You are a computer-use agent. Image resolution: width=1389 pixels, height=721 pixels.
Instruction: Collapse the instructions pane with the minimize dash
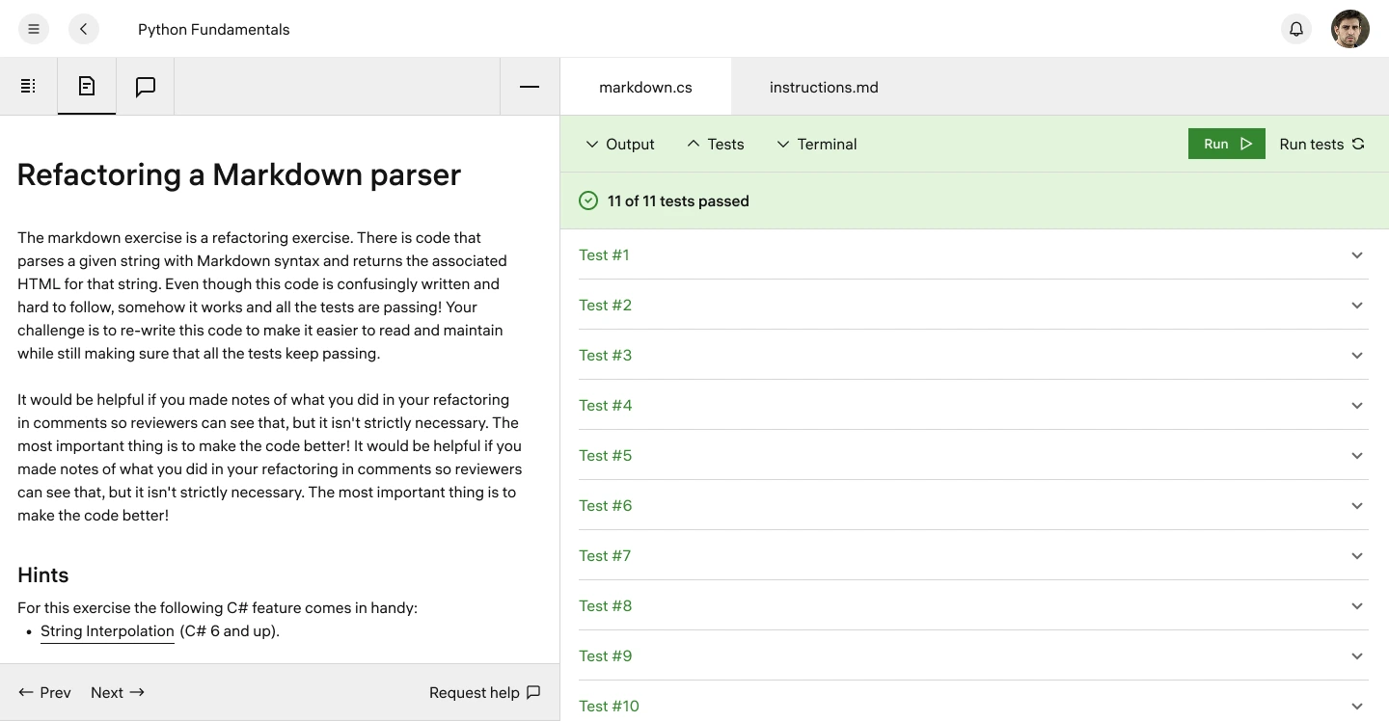pos(529,87)
